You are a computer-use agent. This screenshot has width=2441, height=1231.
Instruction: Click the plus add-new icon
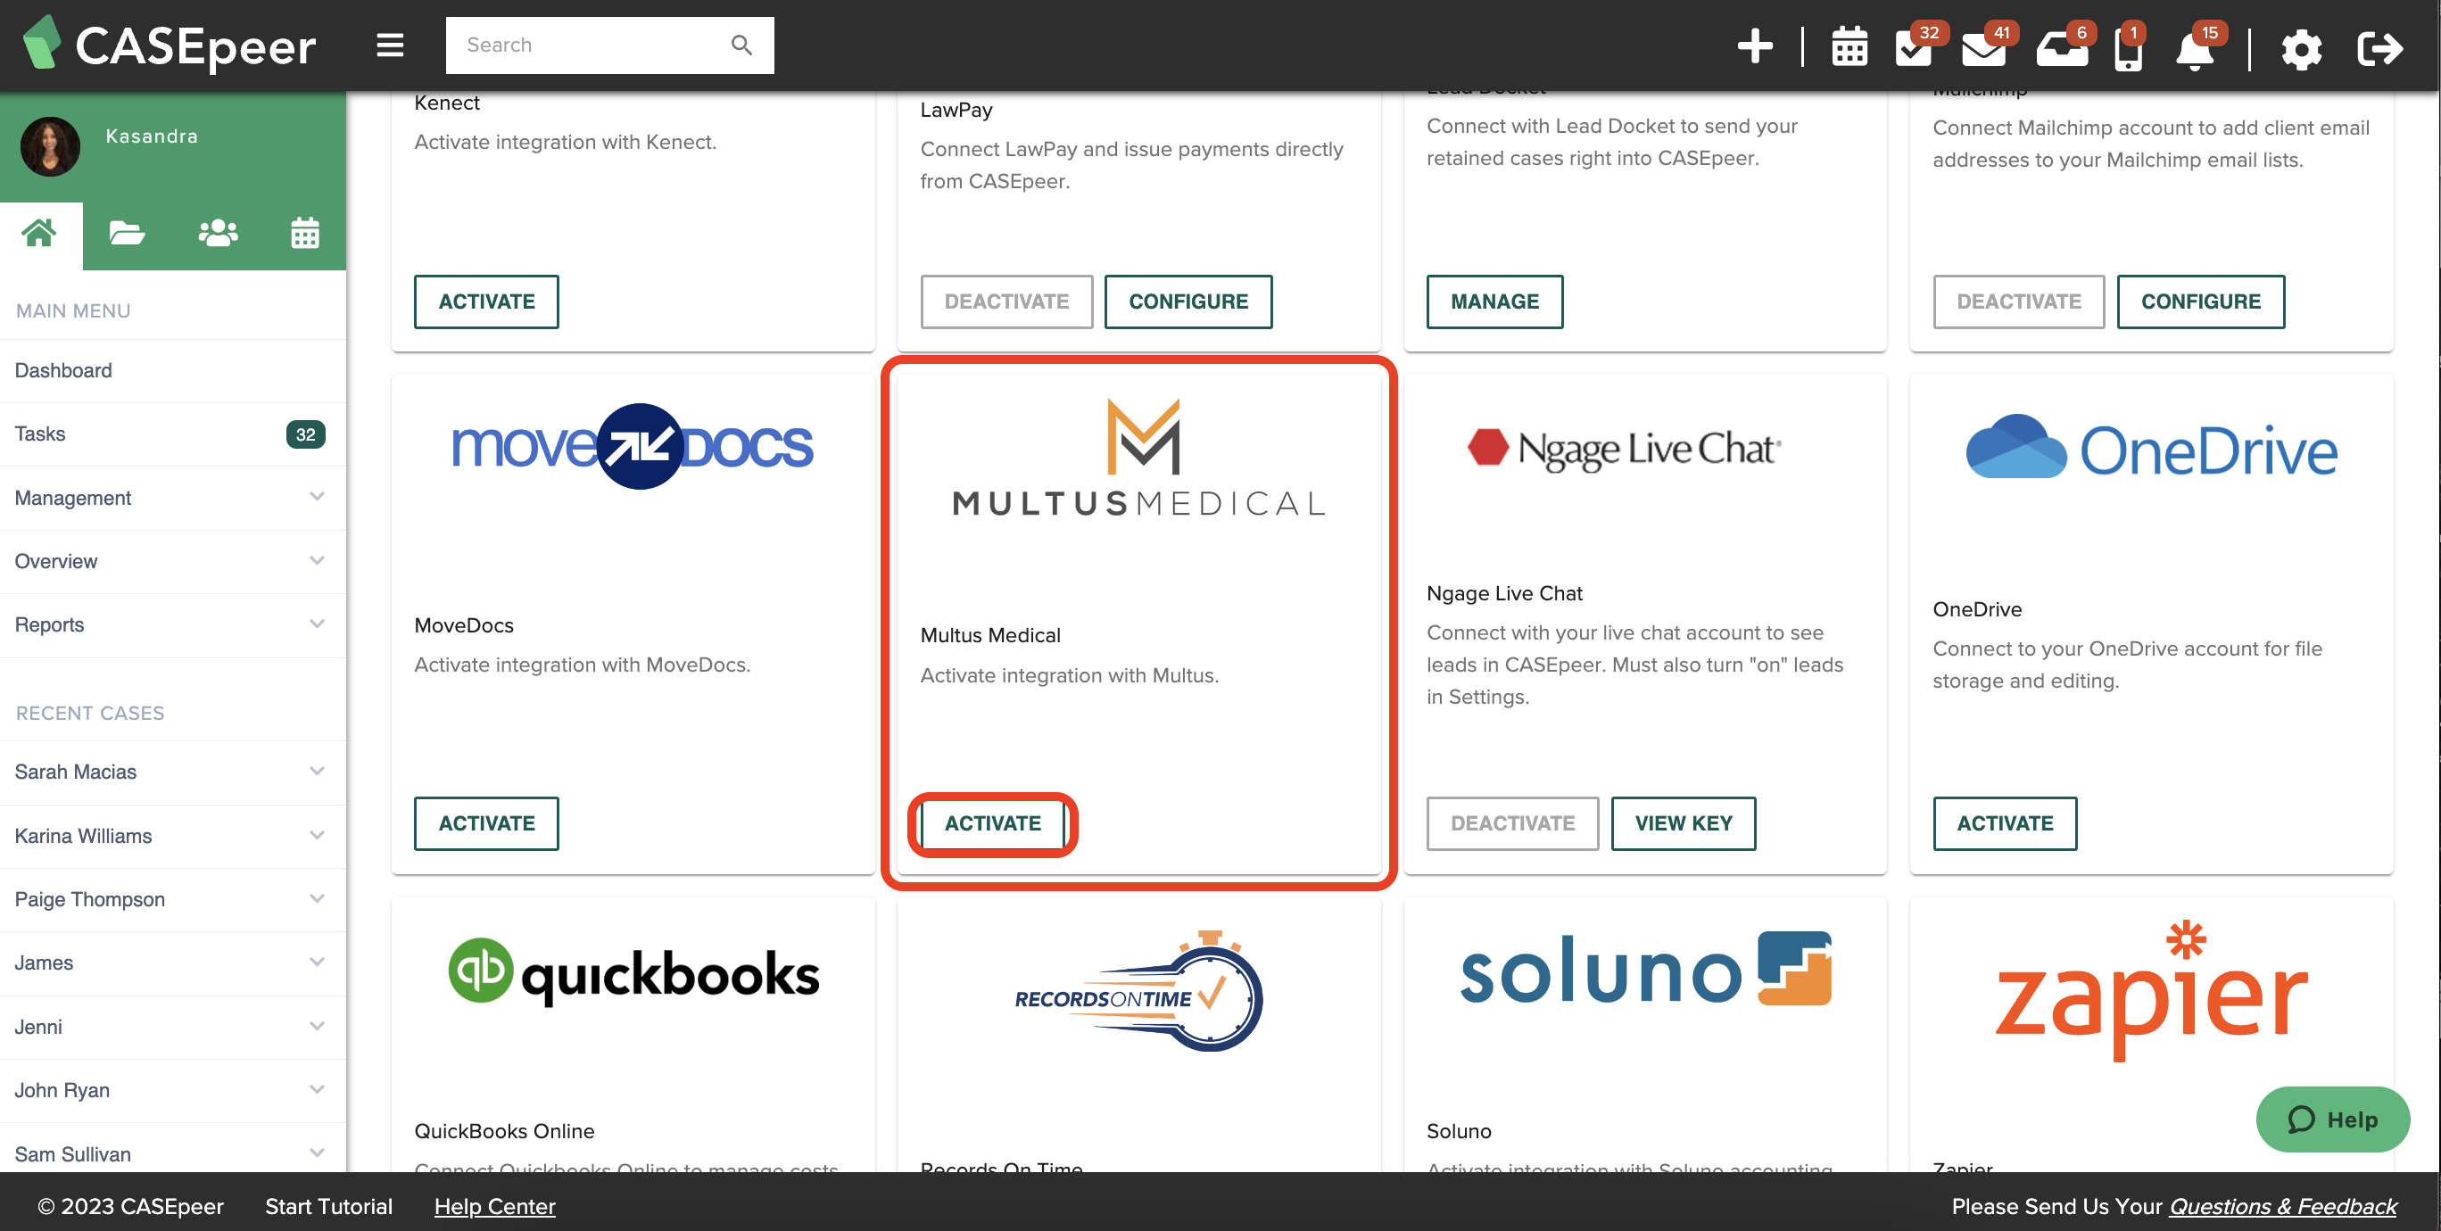click(1755, 45)
